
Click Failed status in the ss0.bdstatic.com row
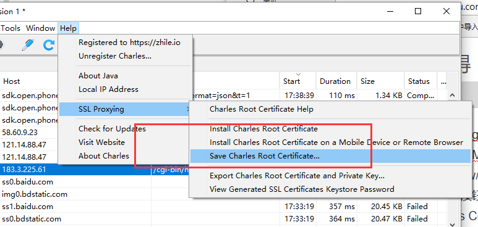point(417,219)
